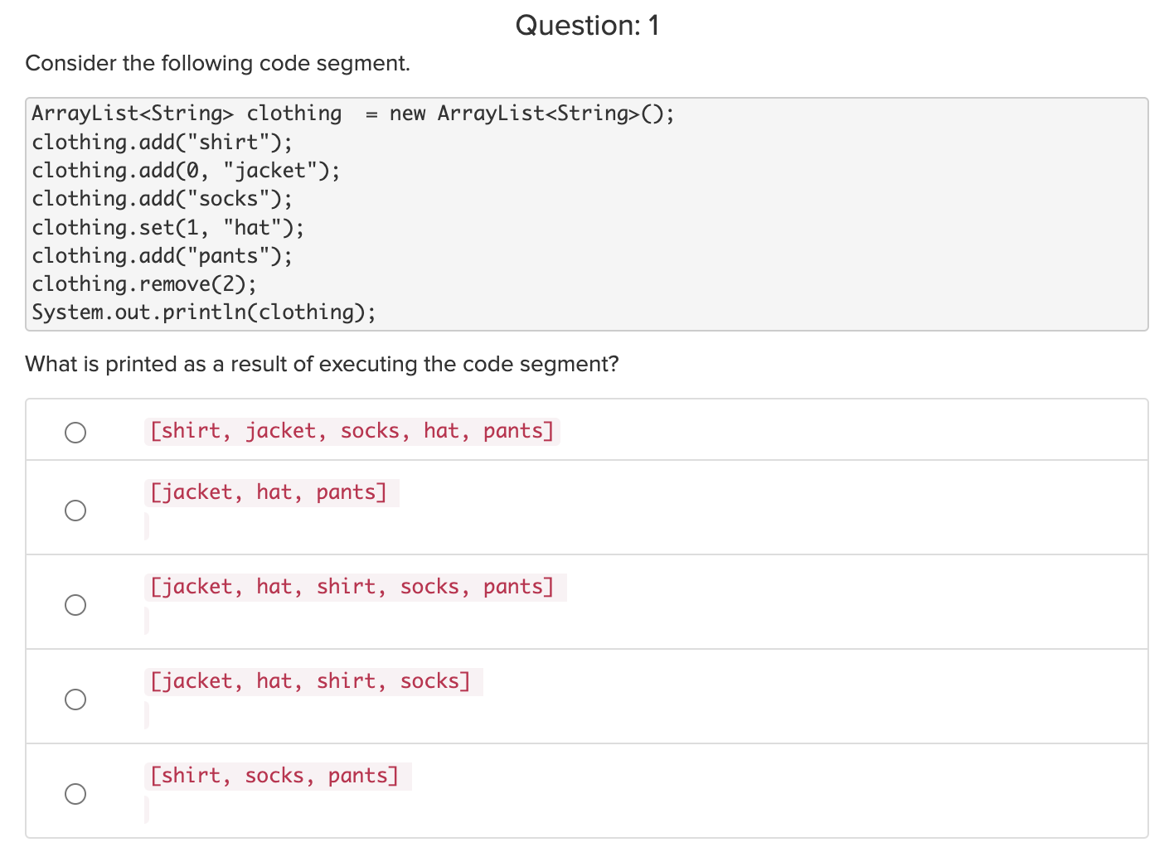1169x852 pixels.
Task: Click the System.out.println(clothing); statement
Action: 203,312
